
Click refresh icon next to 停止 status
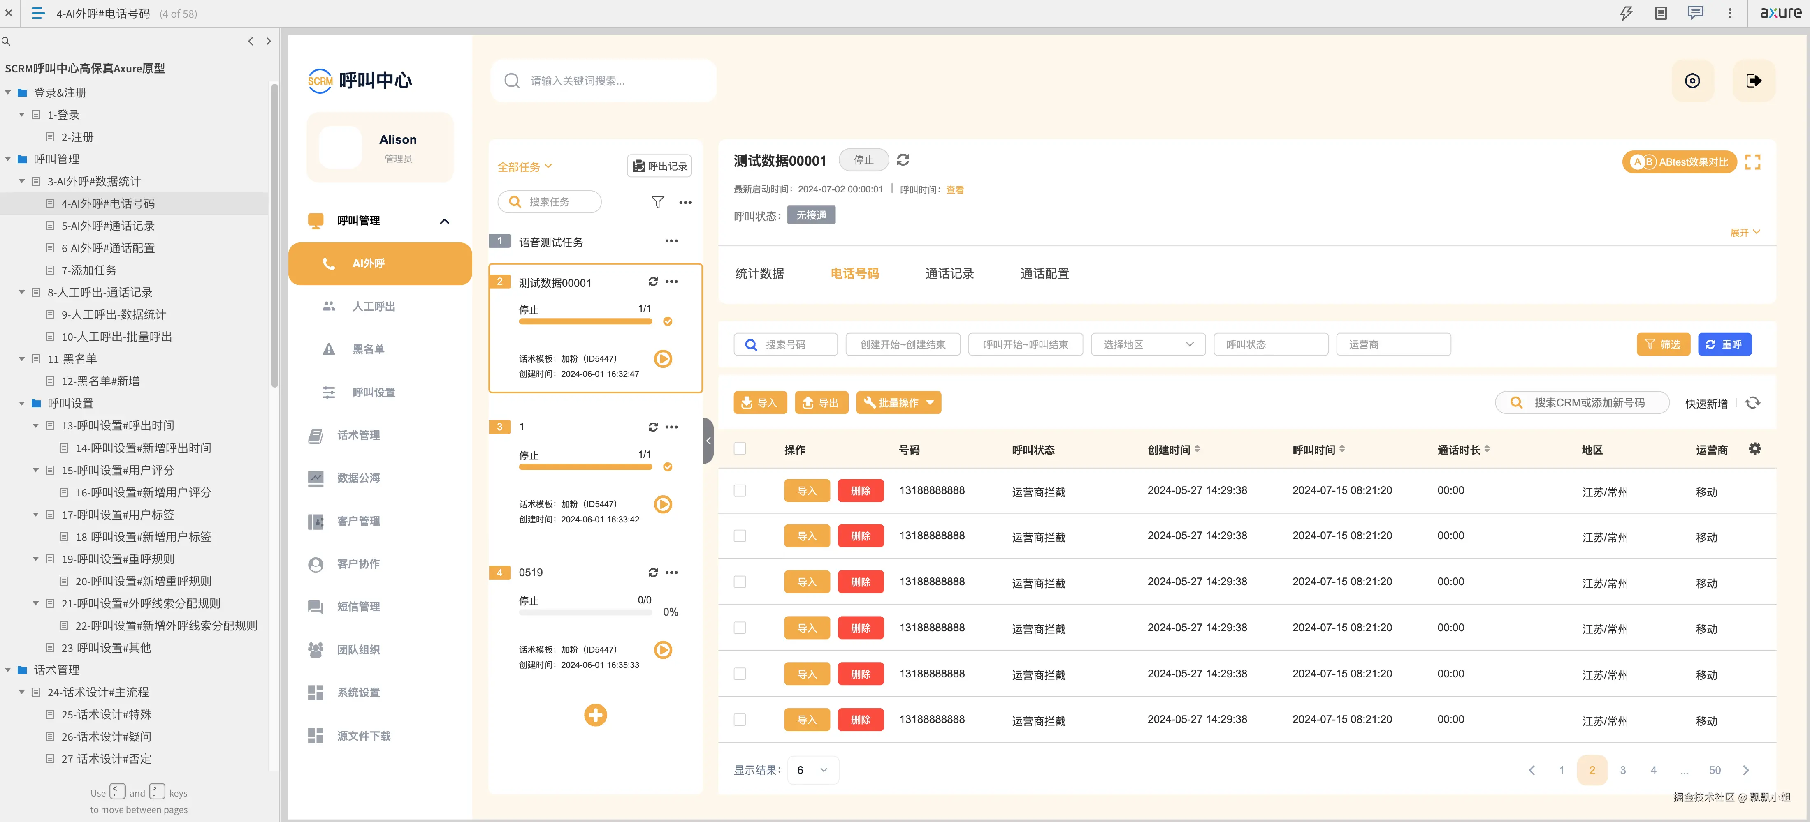[903, 160]
